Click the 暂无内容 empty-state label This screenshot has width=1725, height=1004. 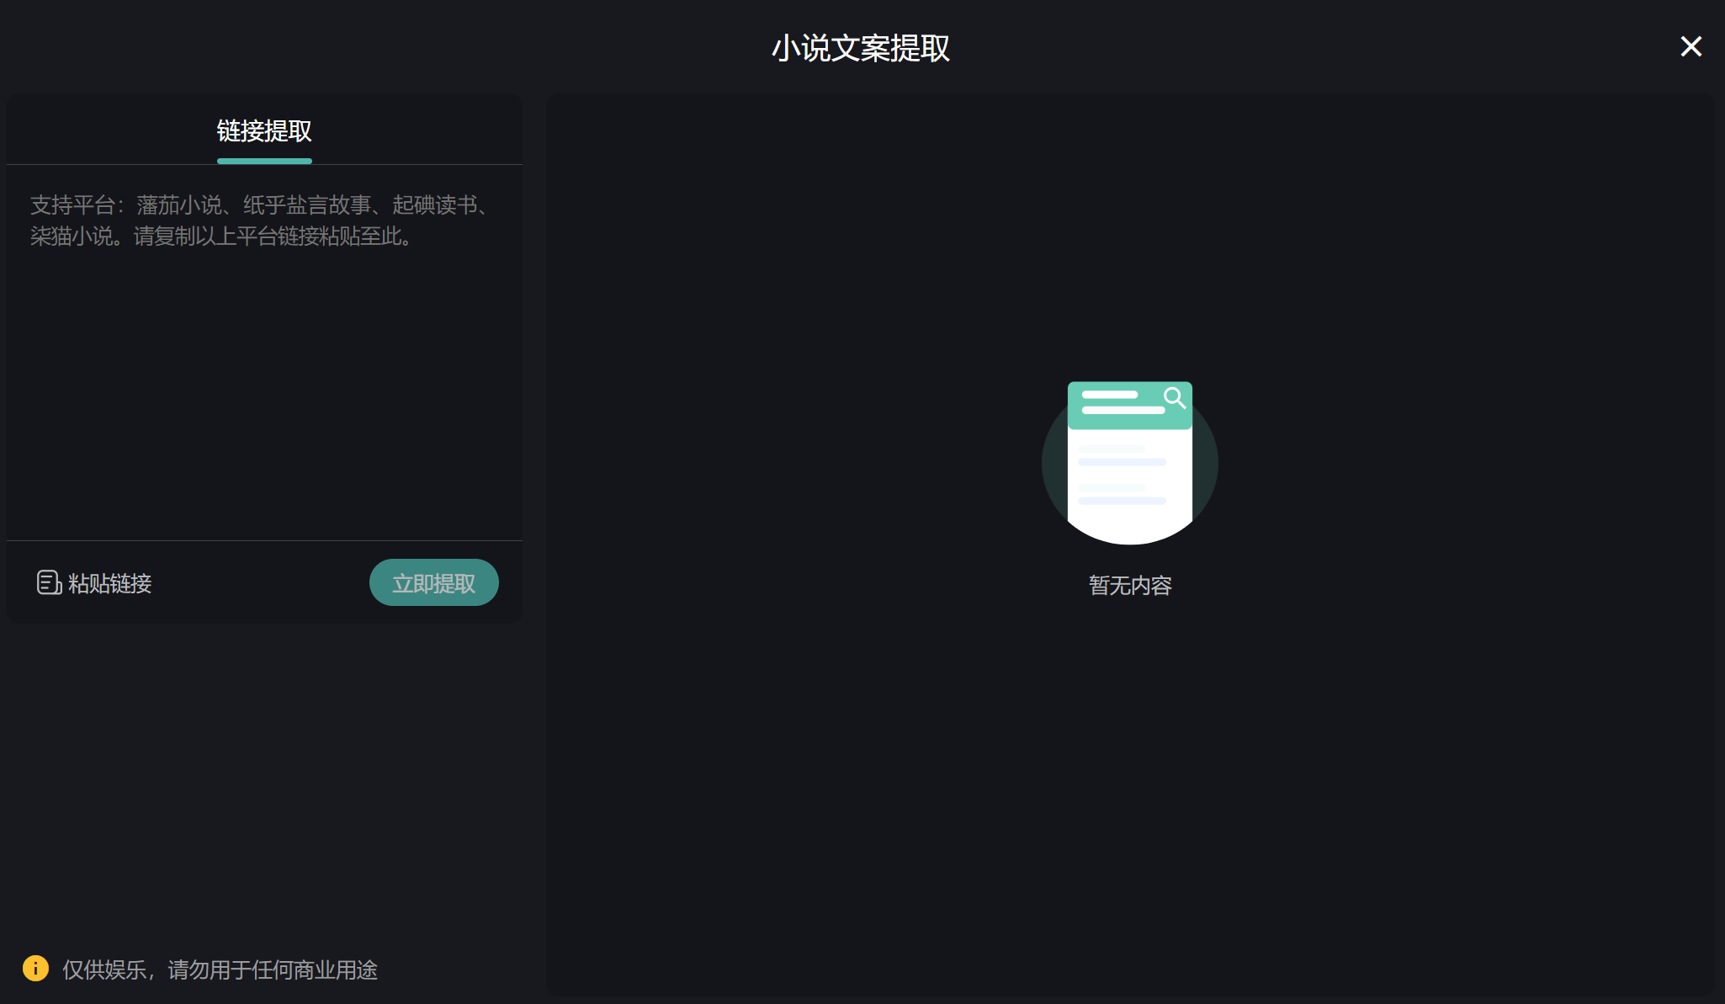1129,586
